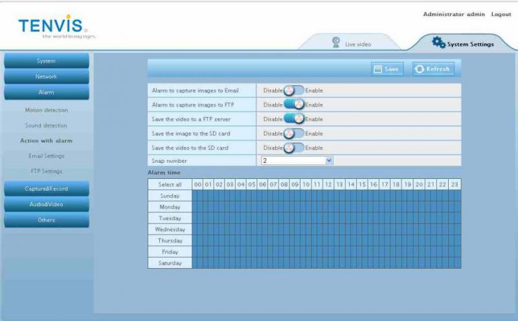The image size is (518, 321).
Task: Expand the Network menu section
Action: [47, 77]
